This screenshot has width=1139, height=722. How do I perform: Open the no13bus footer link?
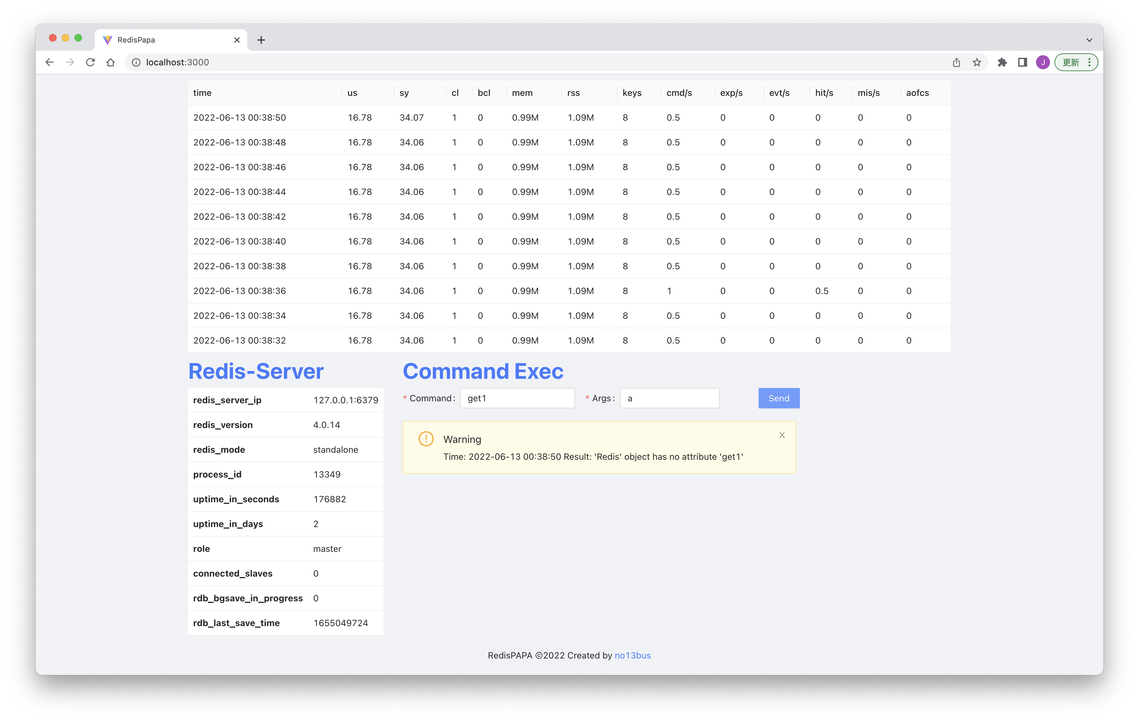pos(632,655)
